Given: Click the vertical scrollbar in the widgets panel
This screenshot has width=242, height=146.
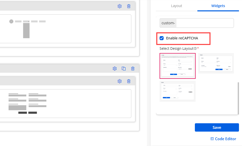Looking at the screenshot, I should coord(238,98).
